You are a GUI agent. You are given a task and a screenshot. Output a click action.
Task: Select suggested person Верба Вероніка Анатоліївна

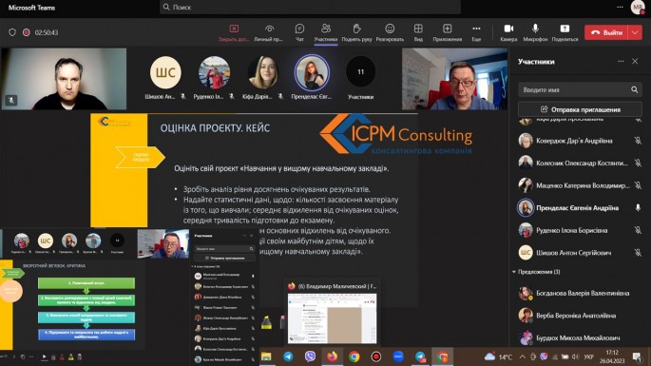point(580,316)
